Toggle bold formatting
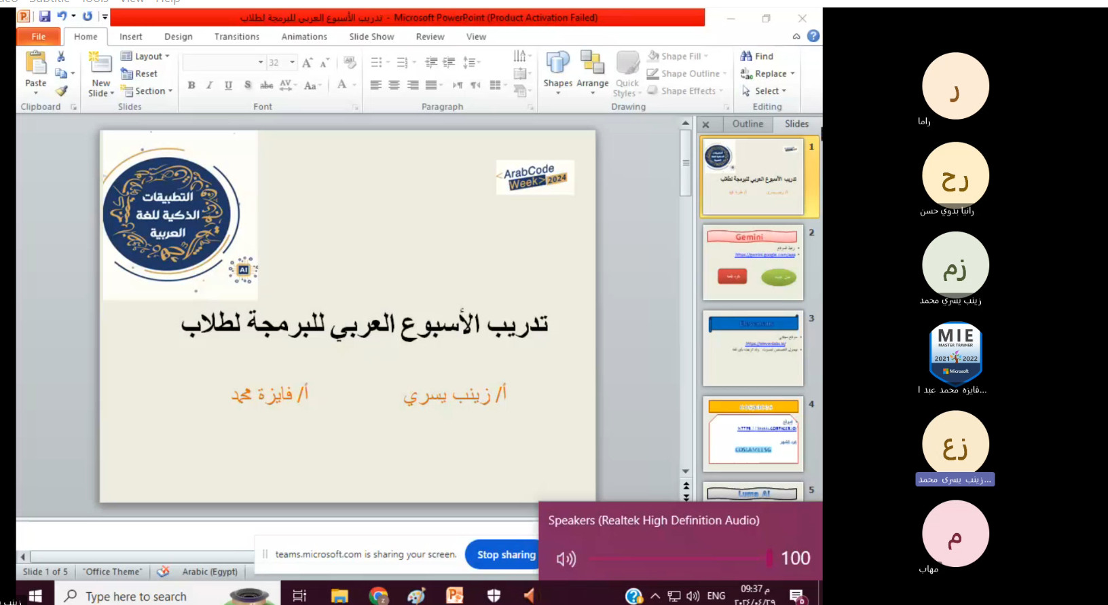The width and height of the screenshot is (1108, 605). pyautogui.click(x=191, y=85)
